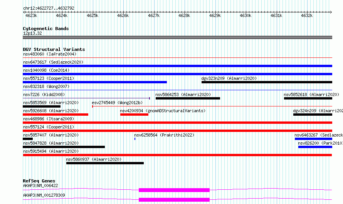Image resolution: width=343 pixels, height=204 pixels.
Task: Open the nsv826200 (Park2010) label
Action: click(320, 143)
